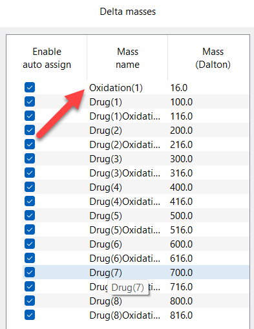
Task: Uncheck checkbox for the 816.0 row
Action: point(30,315)
